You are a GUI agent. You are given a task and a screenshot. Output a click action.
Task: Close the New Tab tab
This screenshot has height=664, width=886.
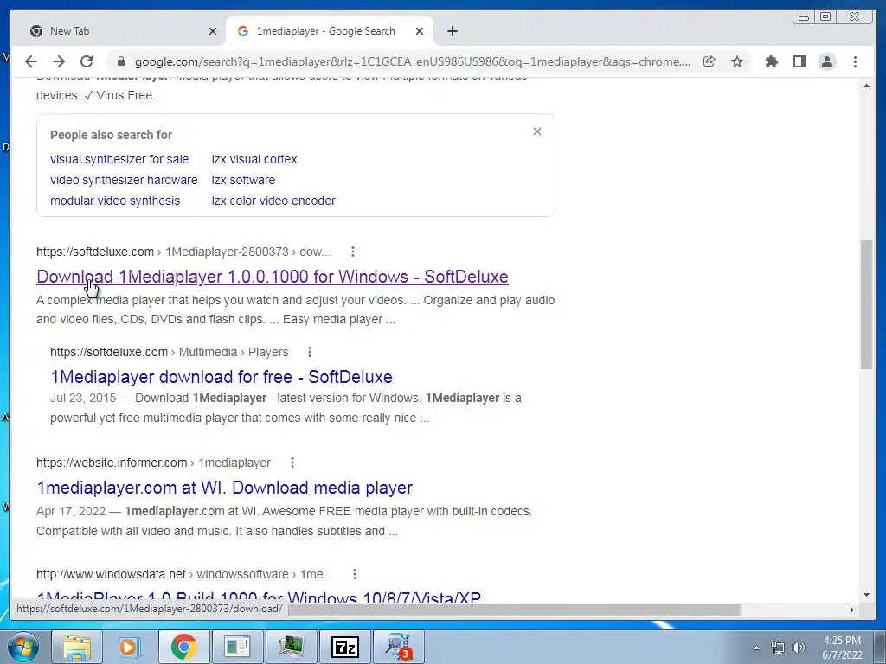coord(213,31)
